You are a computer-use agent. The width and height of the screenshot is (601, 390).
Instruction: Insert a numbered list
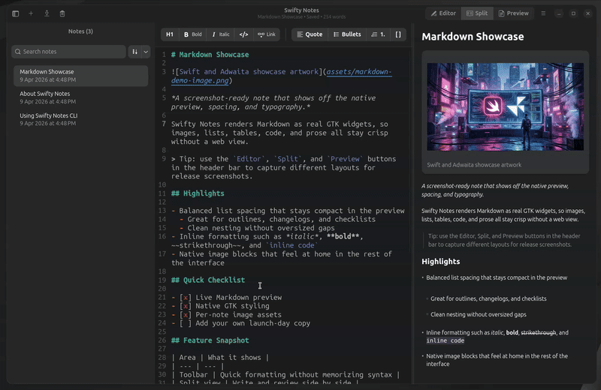(x=377, y=34)
